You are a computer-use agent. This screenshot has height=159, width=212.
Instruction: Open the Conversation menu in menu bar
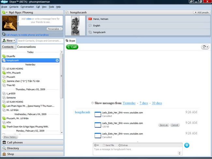[27, 7]
